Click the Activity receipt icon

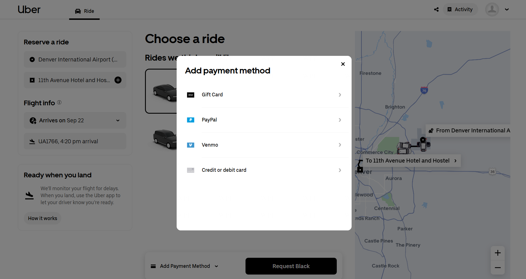click(x=450, y=9)
